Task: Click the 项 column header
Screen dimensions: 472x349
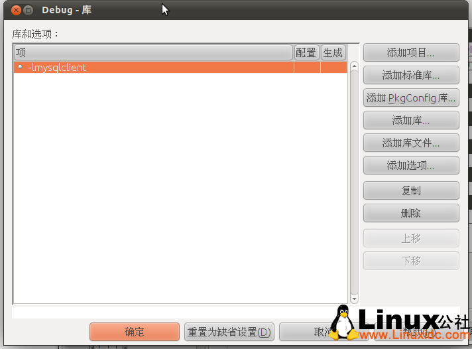Action: pyautogui.click(x=152, y=52)
